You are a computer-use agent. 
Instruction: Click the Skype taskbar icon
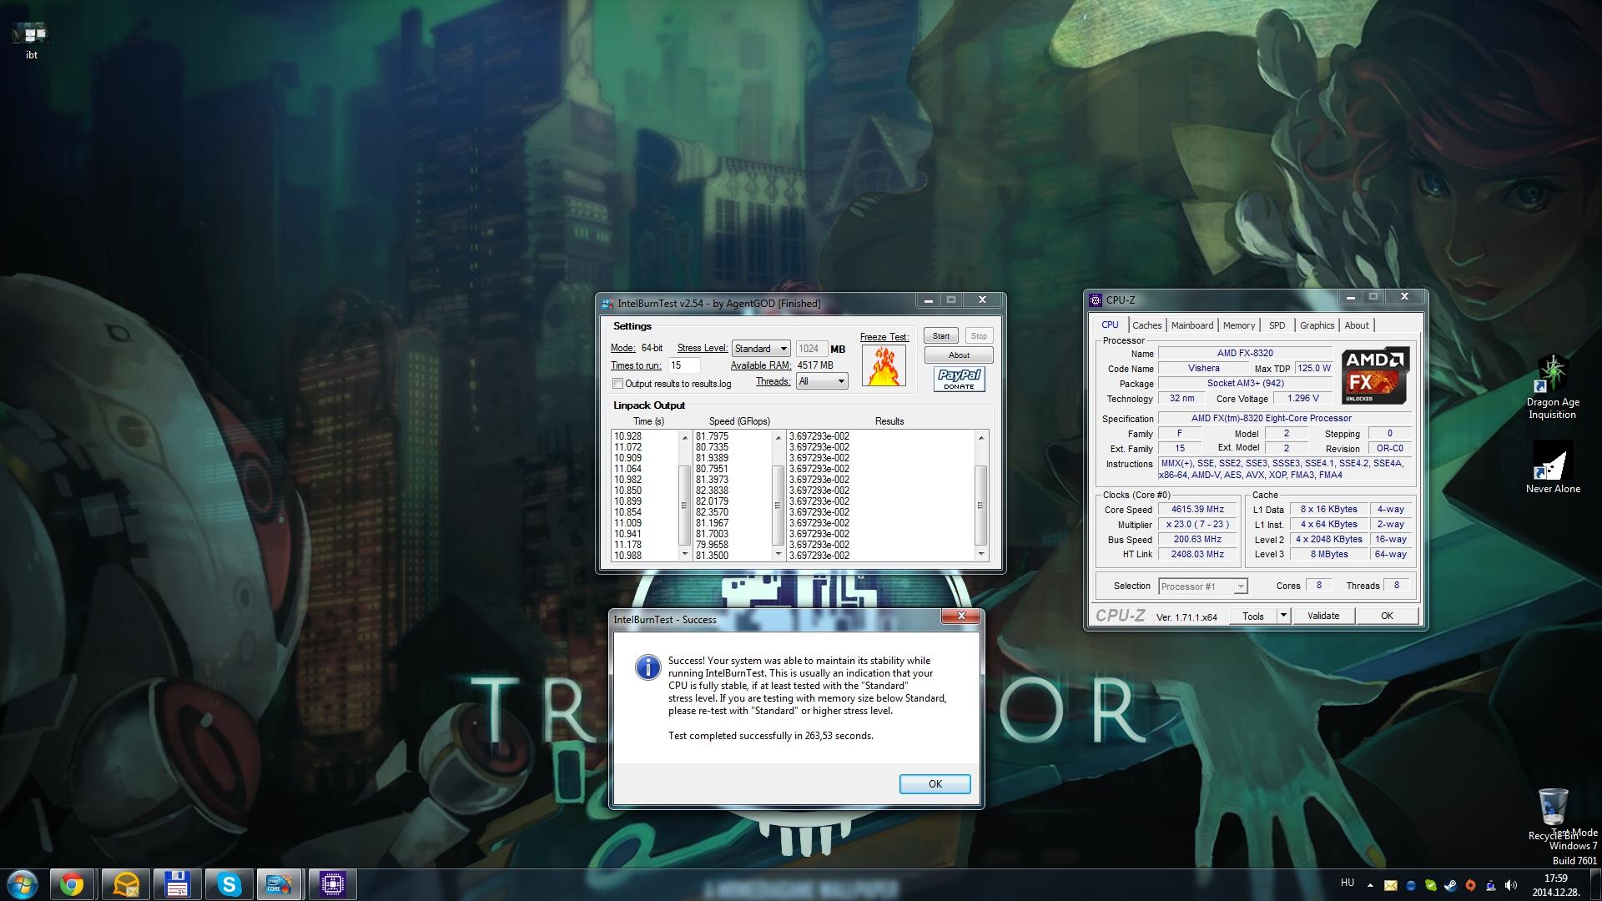(x=229, y=884)
